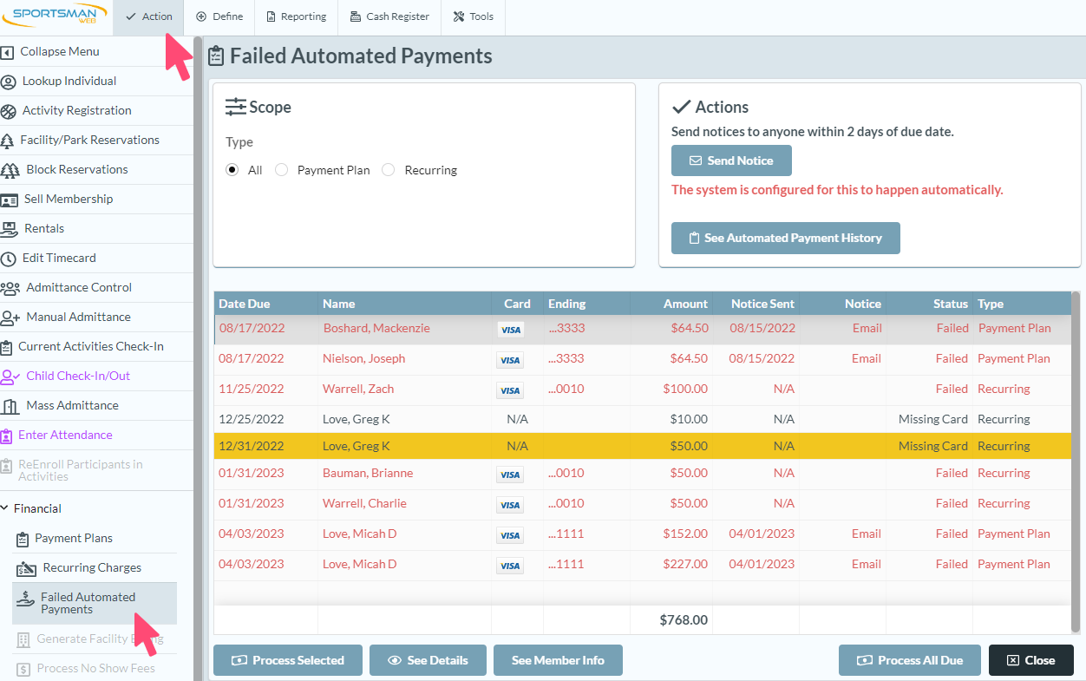The width and height of the screenshot is (1086, 681).
Task: Choose the Recurring type radio option
Action: click(x=389, y=170)
